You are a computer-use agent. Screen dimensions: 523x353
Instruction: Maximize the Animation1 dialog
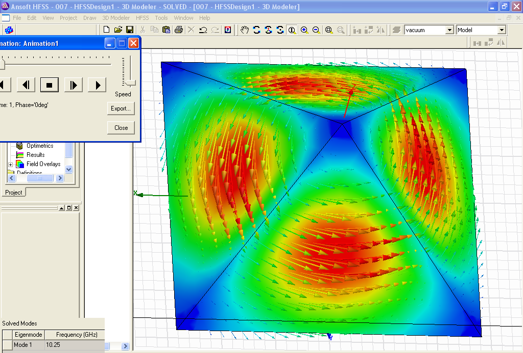point(122,43)
